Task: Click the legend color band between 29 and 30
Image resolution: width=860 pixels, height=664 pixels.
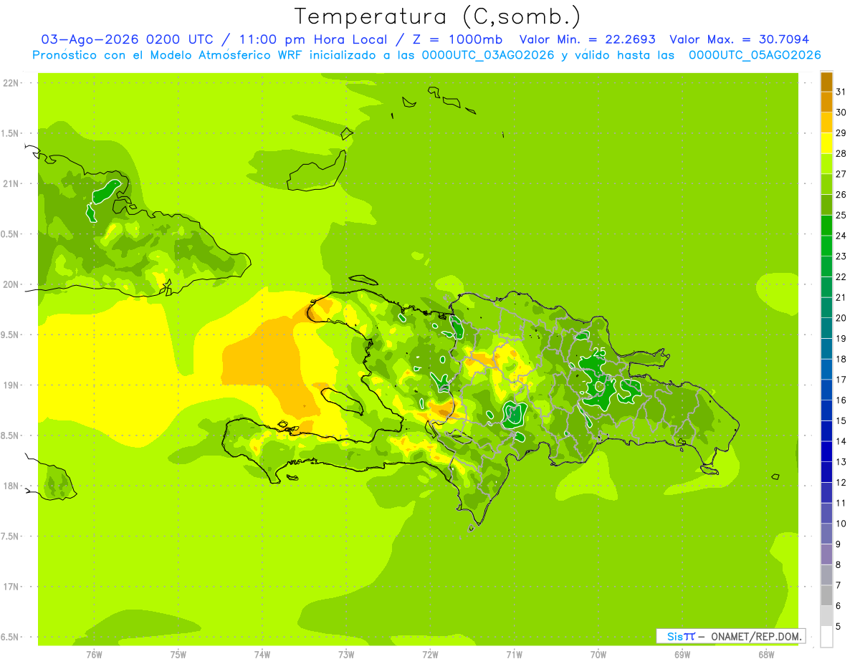Action: pos(826,123)
